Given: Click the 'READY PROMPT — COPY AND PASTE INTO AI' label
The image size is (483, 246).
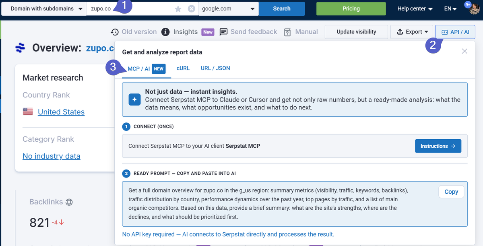Looking at the screenshot, I should point(185,174).
